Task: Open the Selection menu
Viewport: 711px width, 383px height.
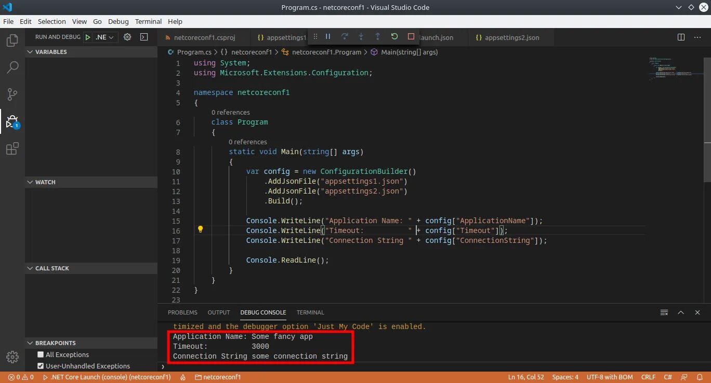Action: coord(52,21)
